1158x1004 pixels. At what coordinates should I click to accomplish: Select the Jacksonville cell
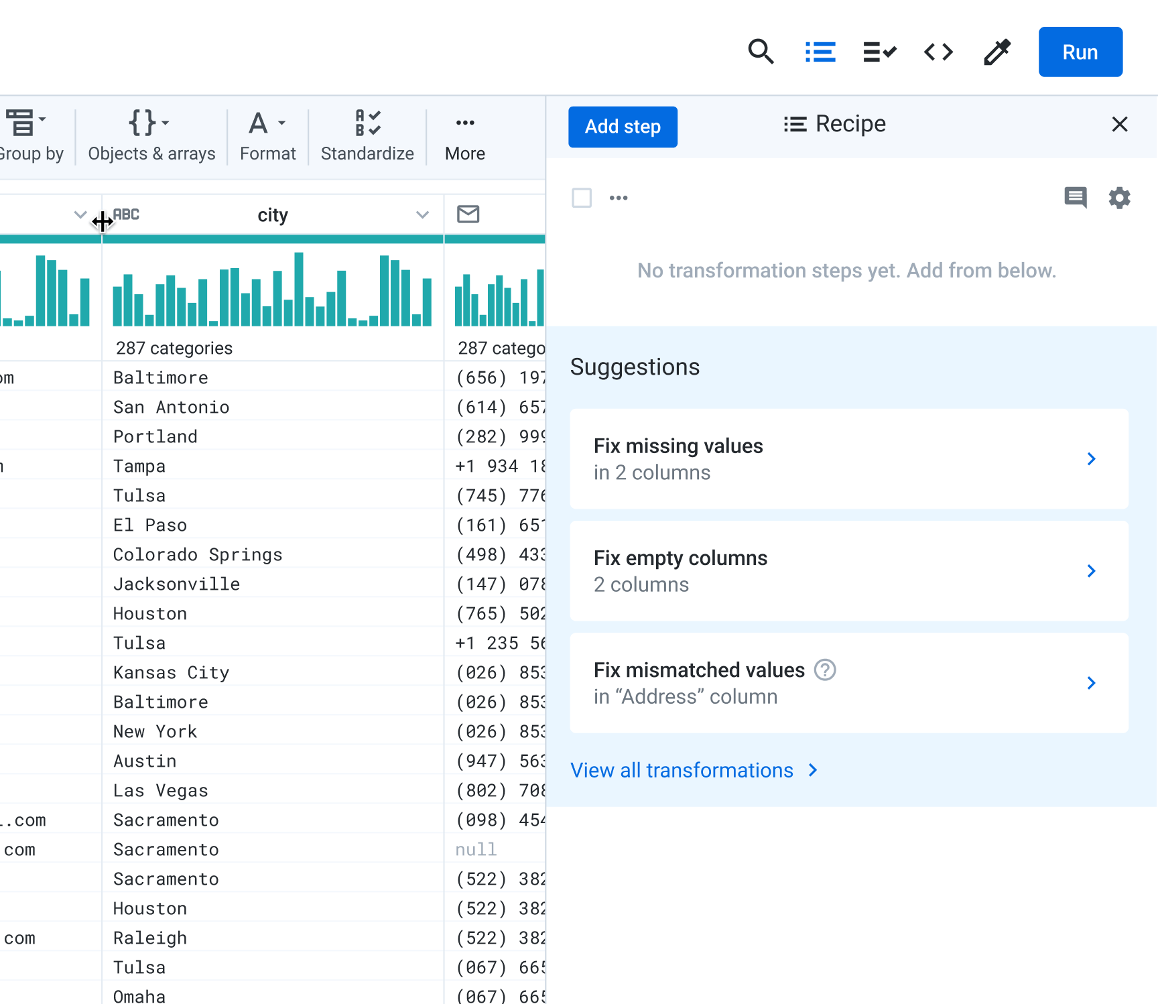pyautogui.click(x=273, y=584)
